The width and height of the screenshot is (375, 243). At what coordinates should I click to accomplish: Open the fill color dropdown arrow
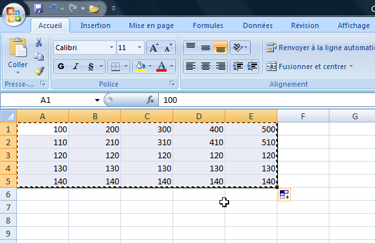tap(150, 66)
